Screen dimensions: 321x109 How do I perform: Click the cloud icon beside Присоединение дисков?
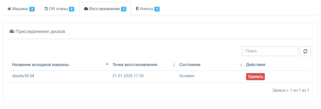tap(12, 32)
